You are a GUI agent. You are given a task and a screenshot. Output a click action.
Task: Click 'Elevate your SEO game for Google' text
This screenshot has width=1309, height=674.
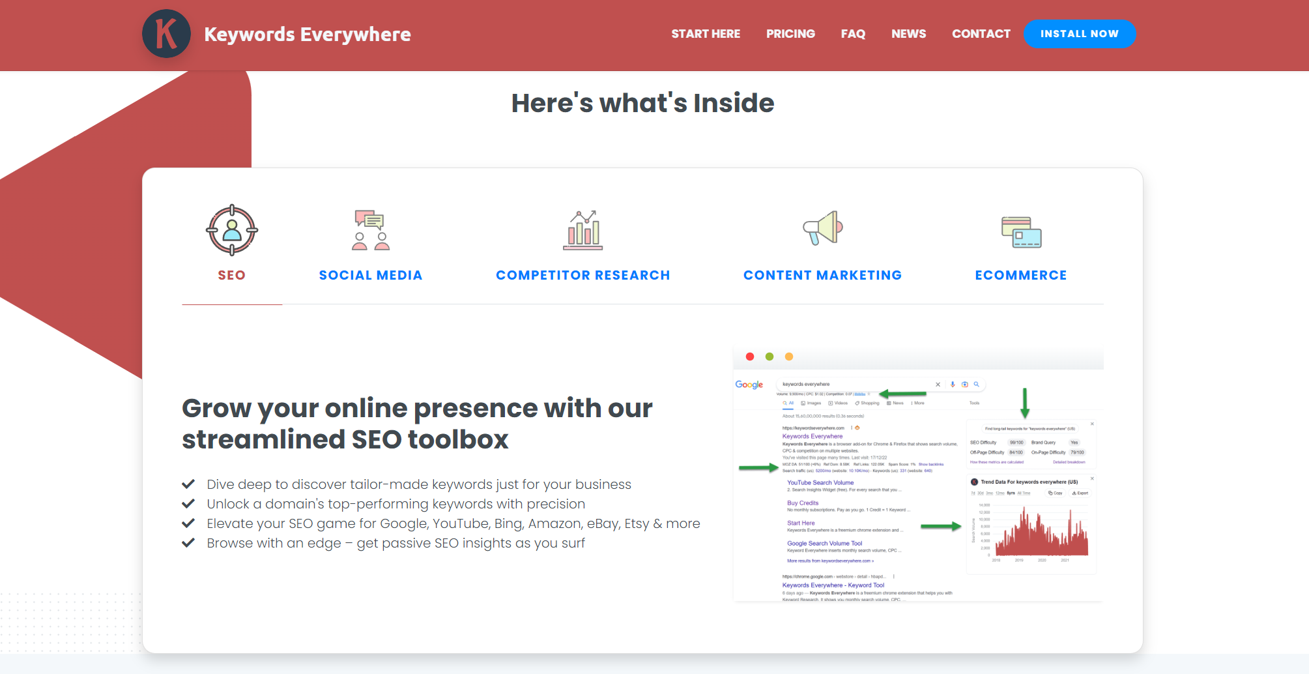(x=453, y=523)
